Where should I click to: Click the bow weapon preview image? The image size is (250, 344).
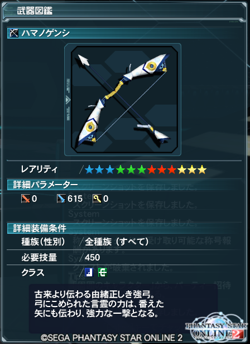click(x=124, y=100)
